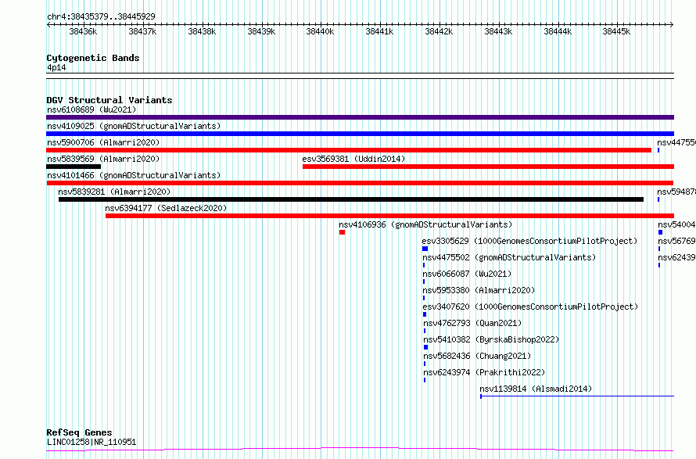Click the red nsv4101466 gnomAD variant bar

(360, 183)
